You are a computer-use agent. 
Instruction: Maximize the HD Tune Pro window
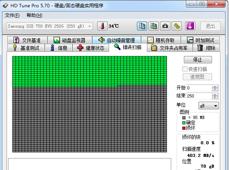(x=202, y=4)
